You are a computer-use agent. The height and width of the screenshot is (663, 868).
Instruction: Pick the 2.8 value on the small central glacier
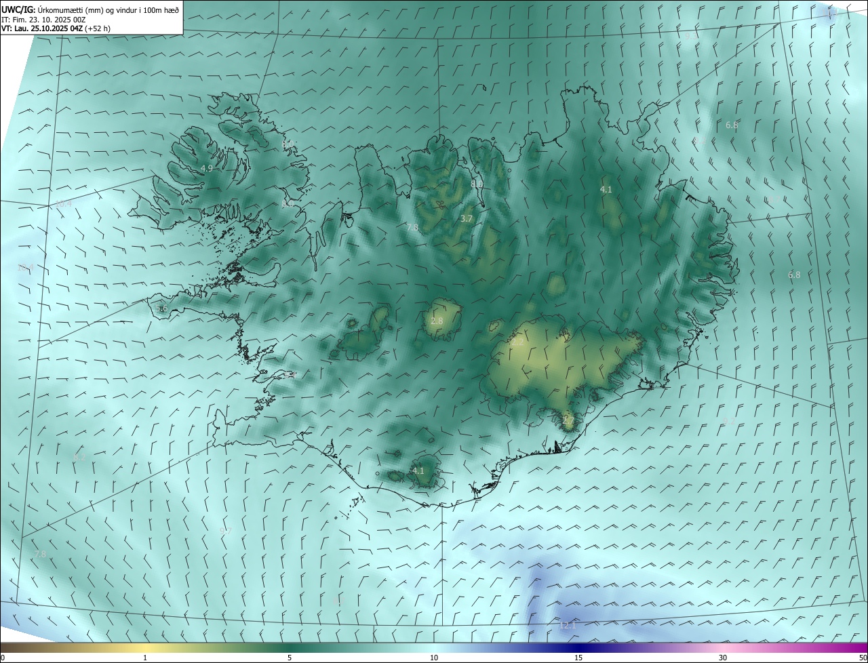[437, 321]
